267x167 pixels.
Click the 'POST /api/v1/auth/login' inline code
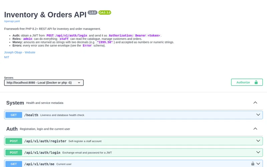(67, 35)
